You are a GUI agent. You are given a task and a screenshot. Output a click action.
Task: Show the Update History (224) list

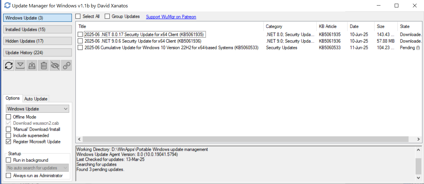click(x=37, y=53)
